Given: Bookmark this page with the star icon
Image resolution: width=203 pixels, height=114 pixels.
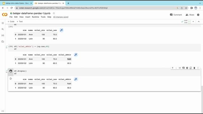Looking at the screenshot, I should tap(186, 8).
